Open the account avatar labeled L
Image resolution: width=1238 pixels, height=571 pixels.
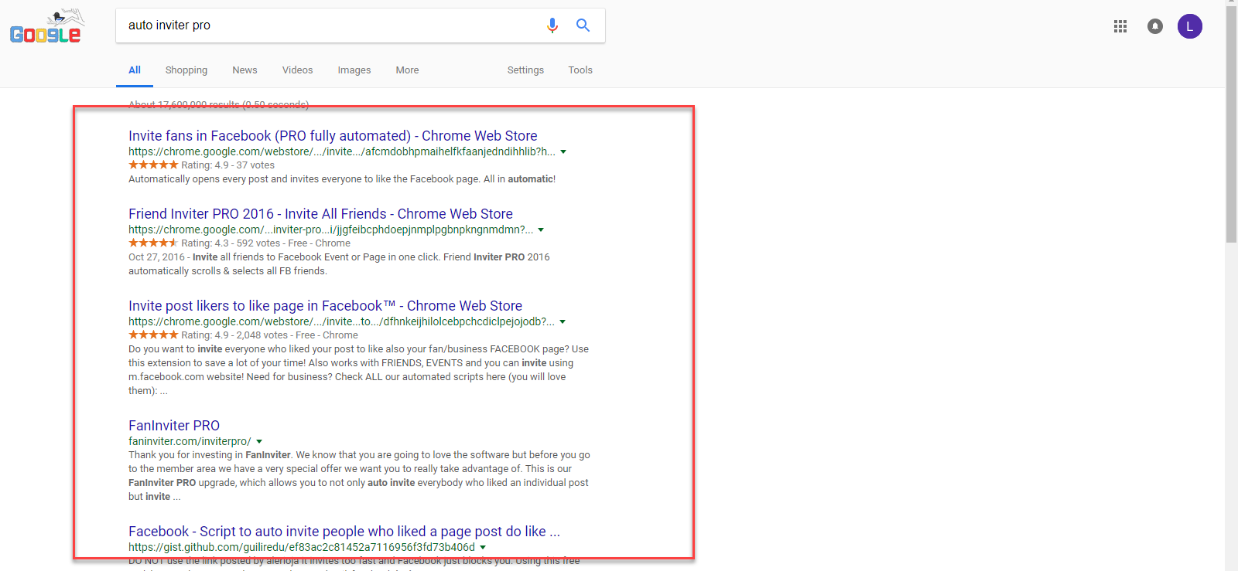coord(1190,26)
